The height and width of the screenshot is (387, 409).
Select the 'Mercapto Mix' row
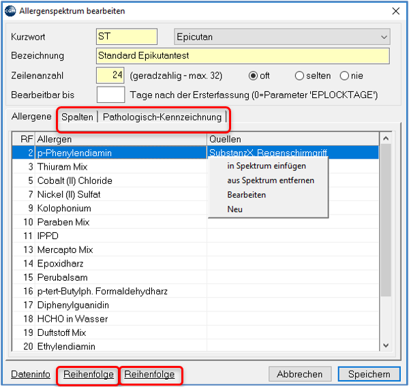point(196,249)
